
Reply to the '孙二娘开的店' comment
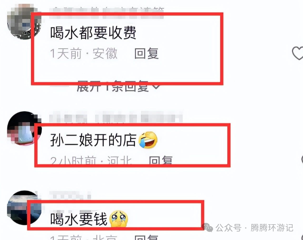[161, 160]
